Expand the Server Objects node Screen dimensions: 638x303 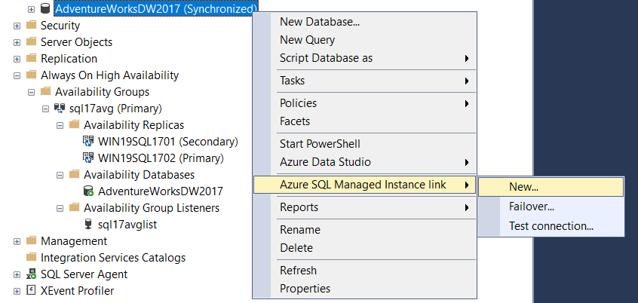pos(17,42)
